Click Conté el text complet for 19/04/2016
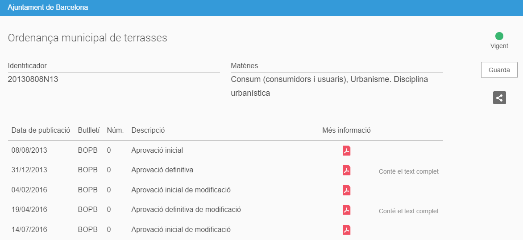Image resolution: width=523 pixels, height=240 pixels. 409,211
